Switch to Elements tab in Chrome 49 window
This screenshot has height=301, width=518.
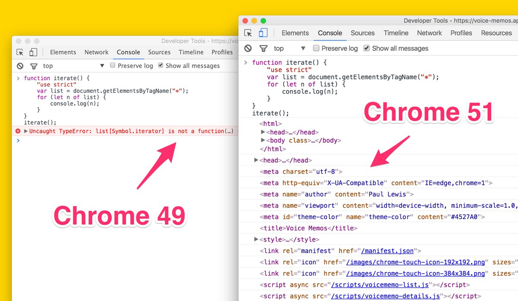click(x=63, y=52)
